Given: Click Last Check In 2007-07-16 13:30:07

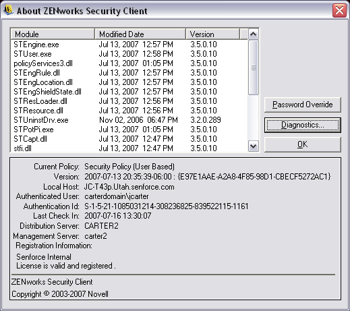Looking at the screenshot, I should point(118,216).
